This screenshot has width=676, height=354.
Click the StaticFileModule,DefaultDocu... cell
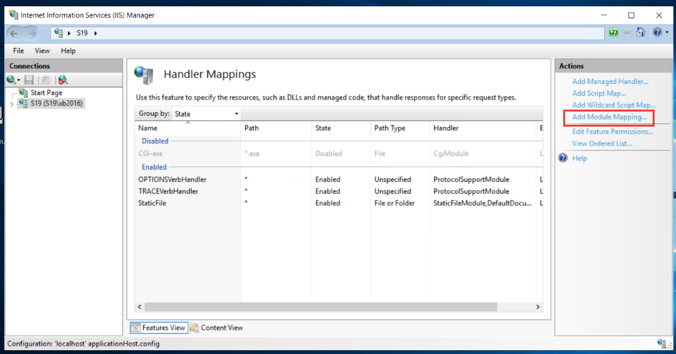pos(483,203)
